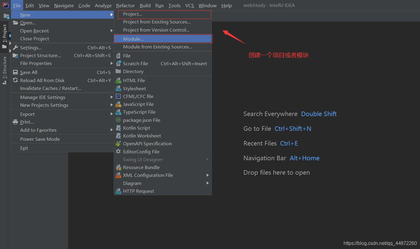Click the Project Structure icon
This screenshot has width=420, height=249.
pos(15,55)
